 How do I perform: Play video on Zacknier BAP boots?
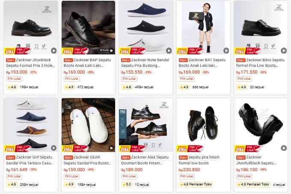[x=111, y=51]
